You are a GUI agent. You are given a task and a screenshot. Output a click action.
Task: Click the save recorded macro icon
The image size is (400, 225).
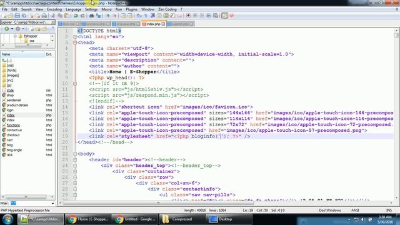click(x=216, y=16)
